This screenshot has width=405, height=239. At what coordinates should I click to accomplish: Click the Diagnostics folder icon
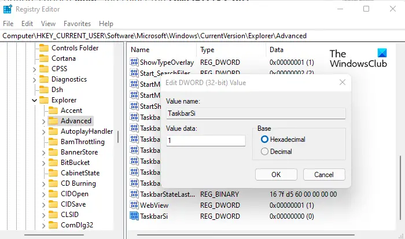tap(44, 79)
